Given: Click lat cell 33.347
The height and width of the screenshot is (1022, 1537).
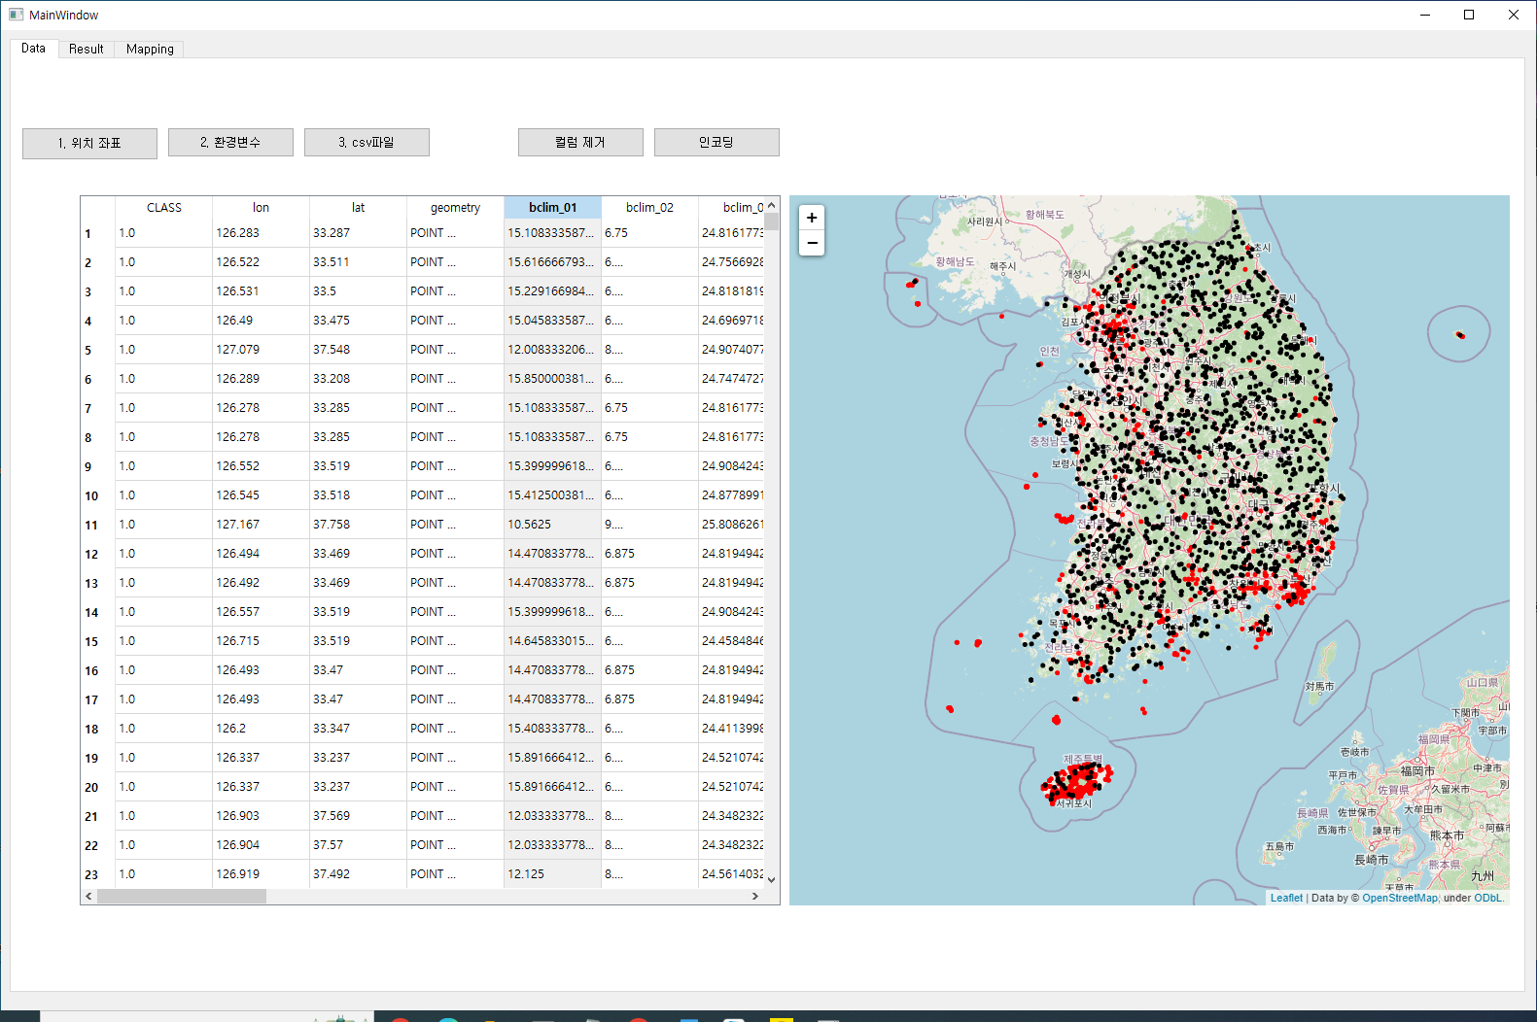Looking at the screenshot, I should coord(359,729).
